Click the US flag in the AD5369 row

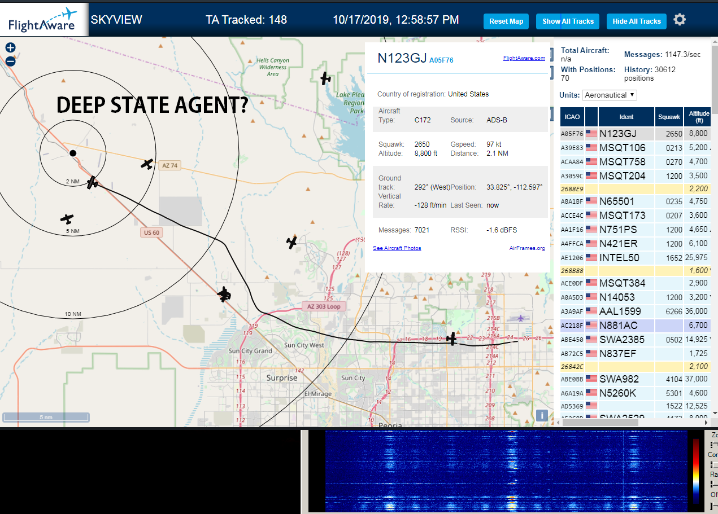click(x=591, y=405)
